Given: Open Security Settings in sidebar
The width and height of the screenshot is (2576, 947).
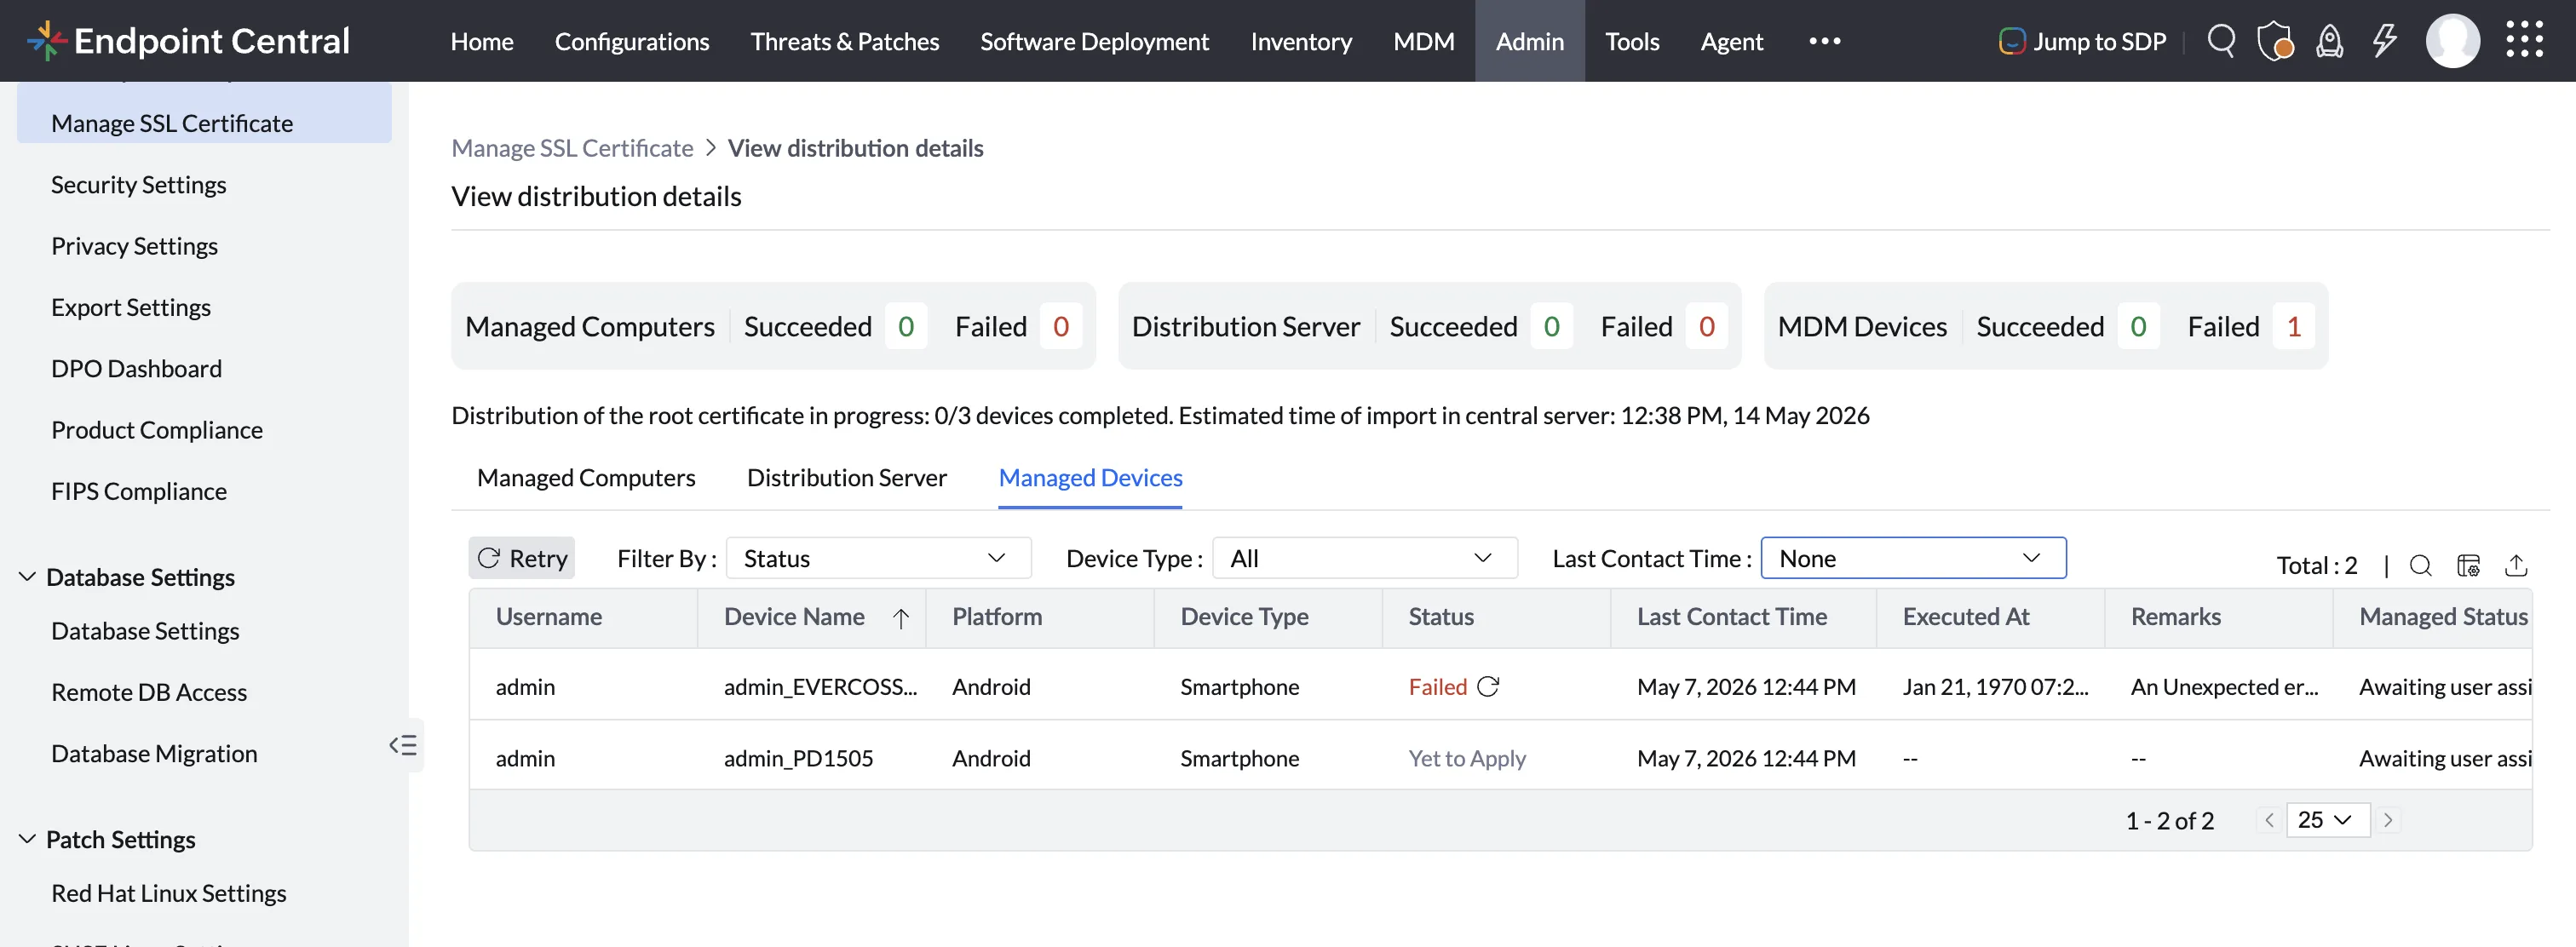Looking at the screenshot, I should [x=138, y=185].
